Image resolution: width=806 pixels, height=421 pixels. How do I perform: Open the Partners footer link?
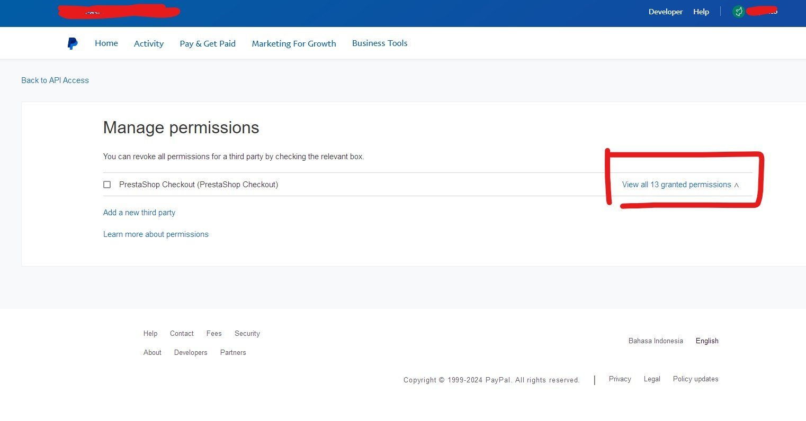[233, 353]
